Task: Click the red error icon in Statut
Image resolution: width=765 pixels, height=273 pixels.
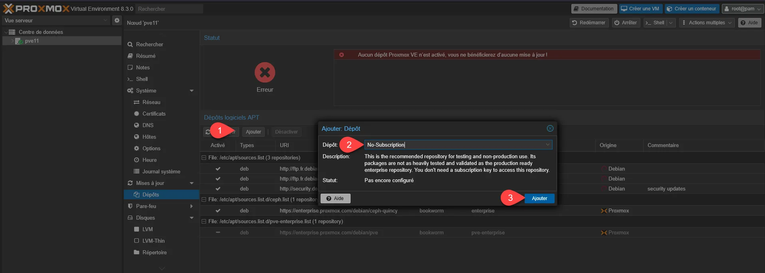Action: [x=265, y=73]
